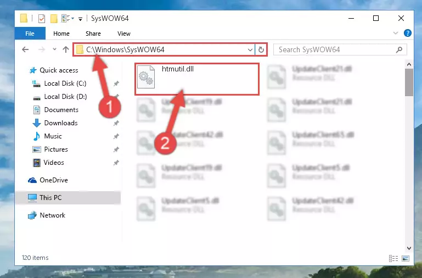
Task: Select Network in the navigation pane
Action: coord(52,215)
